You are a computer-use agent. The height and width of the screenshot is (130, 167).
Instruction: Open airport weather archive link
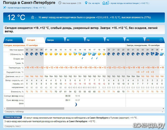point(27,8)
